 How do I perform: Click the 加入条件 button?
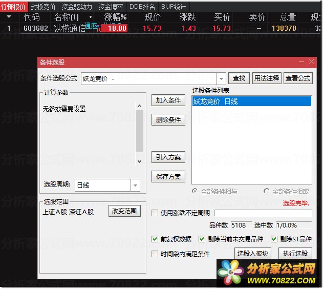(168, 100)
